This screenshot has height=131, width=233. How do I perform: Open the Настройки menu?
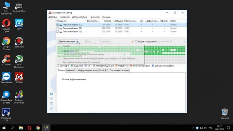coord(65,17)
